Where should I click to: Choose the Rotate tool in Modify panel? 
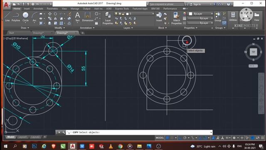(x=55, y=14)
